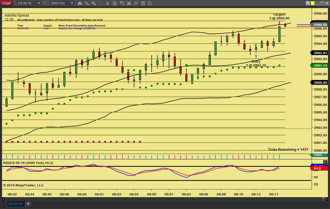This screenshot has height=209, width=330.
Task: Click the zoom in magnifier icon
Action: click(94, 3)
